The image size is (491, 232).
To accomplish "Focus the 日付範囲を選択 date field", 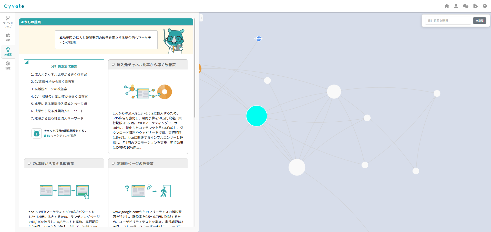I will click(448, 21).
